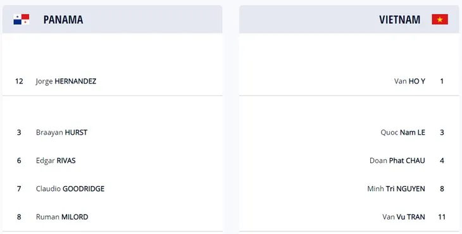
Task: Open player Jorge HERNANDEZ
Action: [66, 81]
